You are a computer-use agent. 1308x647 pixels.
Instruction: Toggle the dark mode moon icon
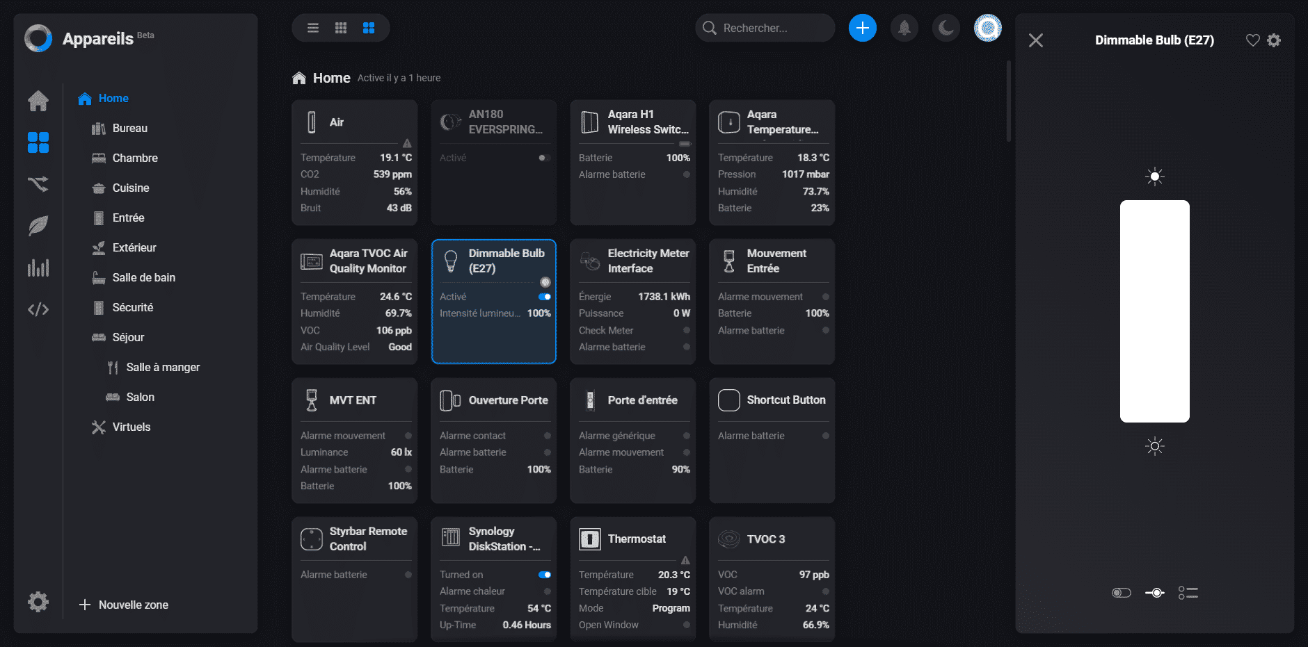click(x=946, y=28)
